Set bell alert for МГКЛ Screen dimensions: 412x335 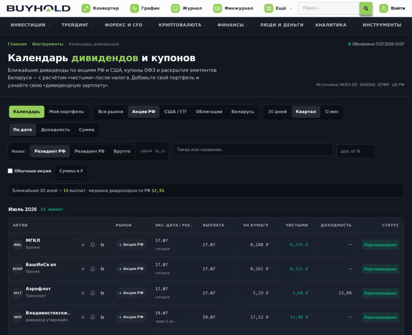93,245
